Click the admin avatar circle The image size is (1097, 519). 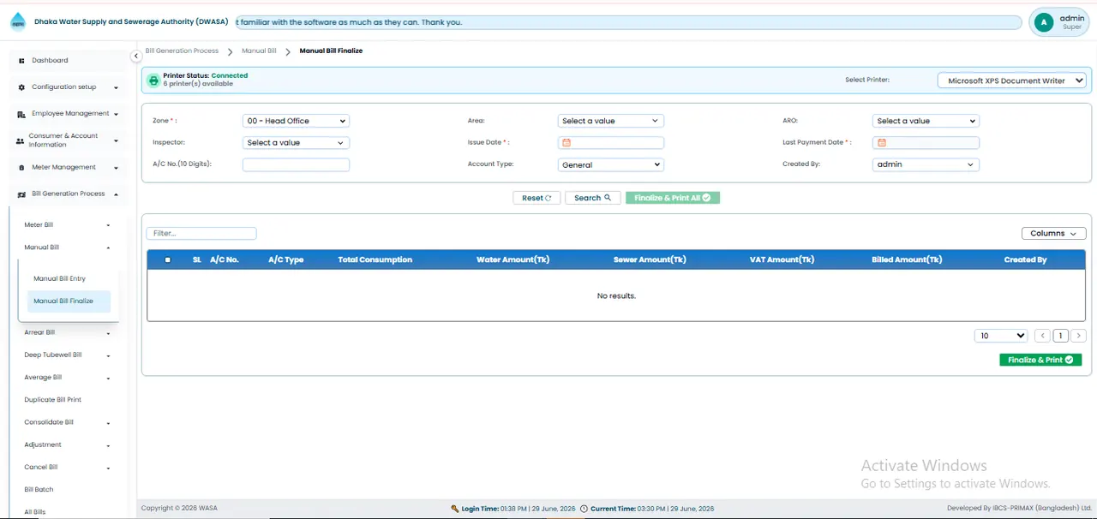pyautogui.click(x=1043, y=22)
